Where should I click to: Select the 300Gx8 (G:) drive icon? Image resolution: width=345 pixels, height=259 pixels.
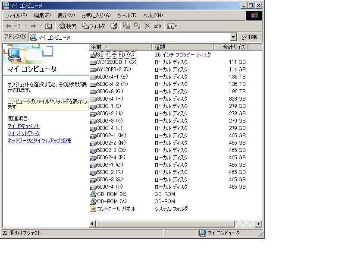click(x=93, y=92)
